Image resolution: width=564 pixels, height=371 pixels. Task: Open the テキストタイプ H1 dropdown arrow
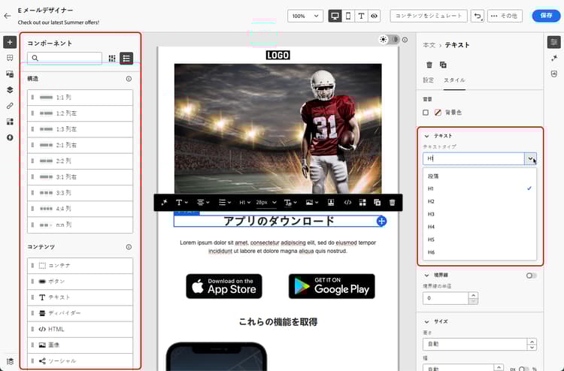[x=530, y=158]
